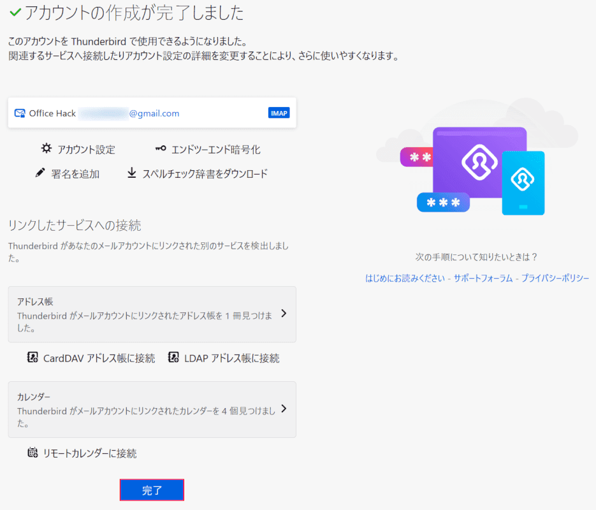
Task: Click 次の手順について知りたいときは text
Action: [476, 257]
